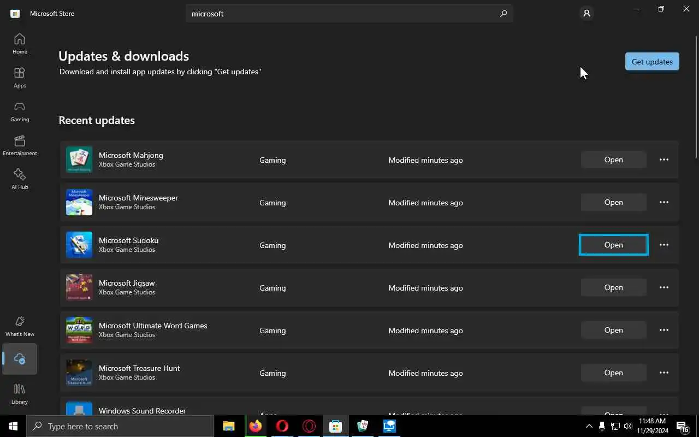Open AI Hub from the sidebar
Viewport: 699px width, 437px height.
pyautogui.click(x=20, y=179)
